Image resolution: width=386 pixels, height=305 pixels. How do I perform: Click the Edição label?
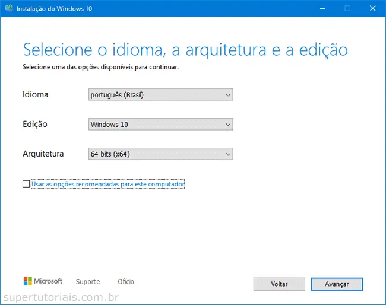click(x=35, y=124)
